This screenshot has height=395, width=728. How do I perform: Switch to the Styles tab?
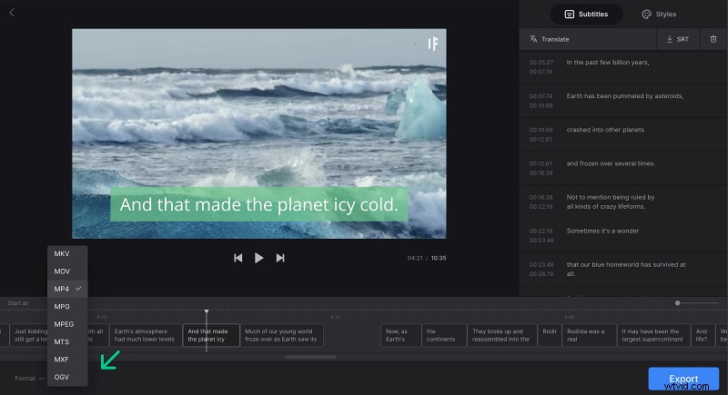coord(659,14)
